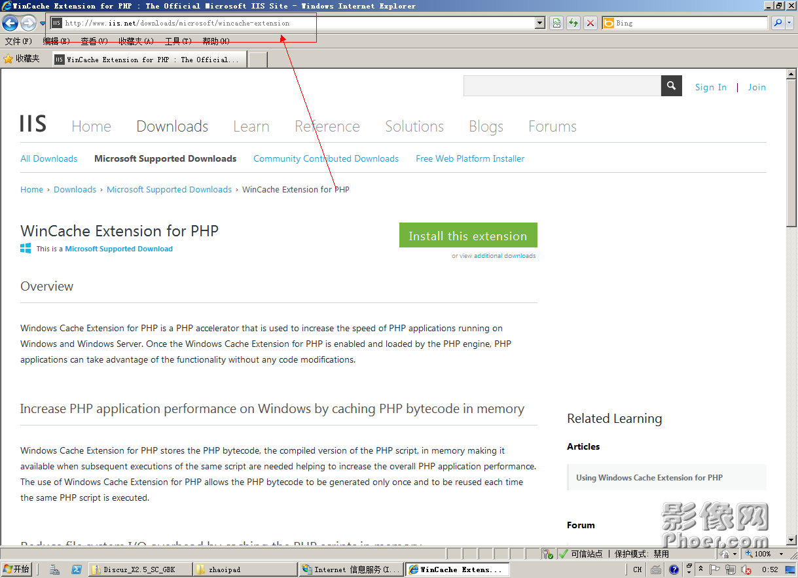Open the search provider dropdown arrow
Viewport: 798px width, 578px height.
pos(789,23)
